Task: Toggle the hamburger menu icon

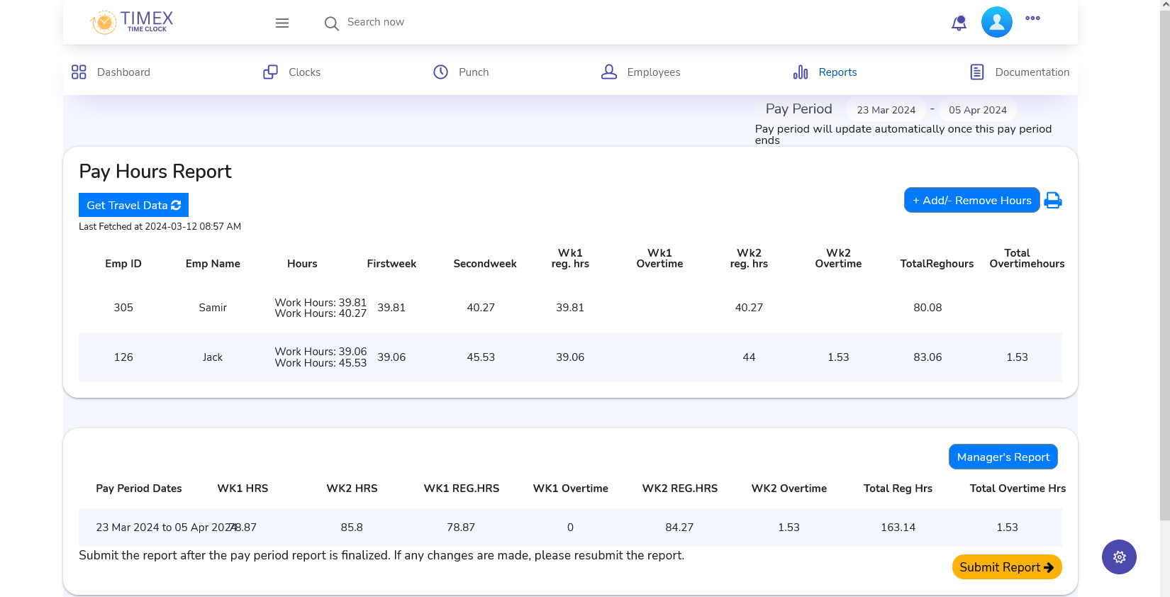Action: coord(282,23)
